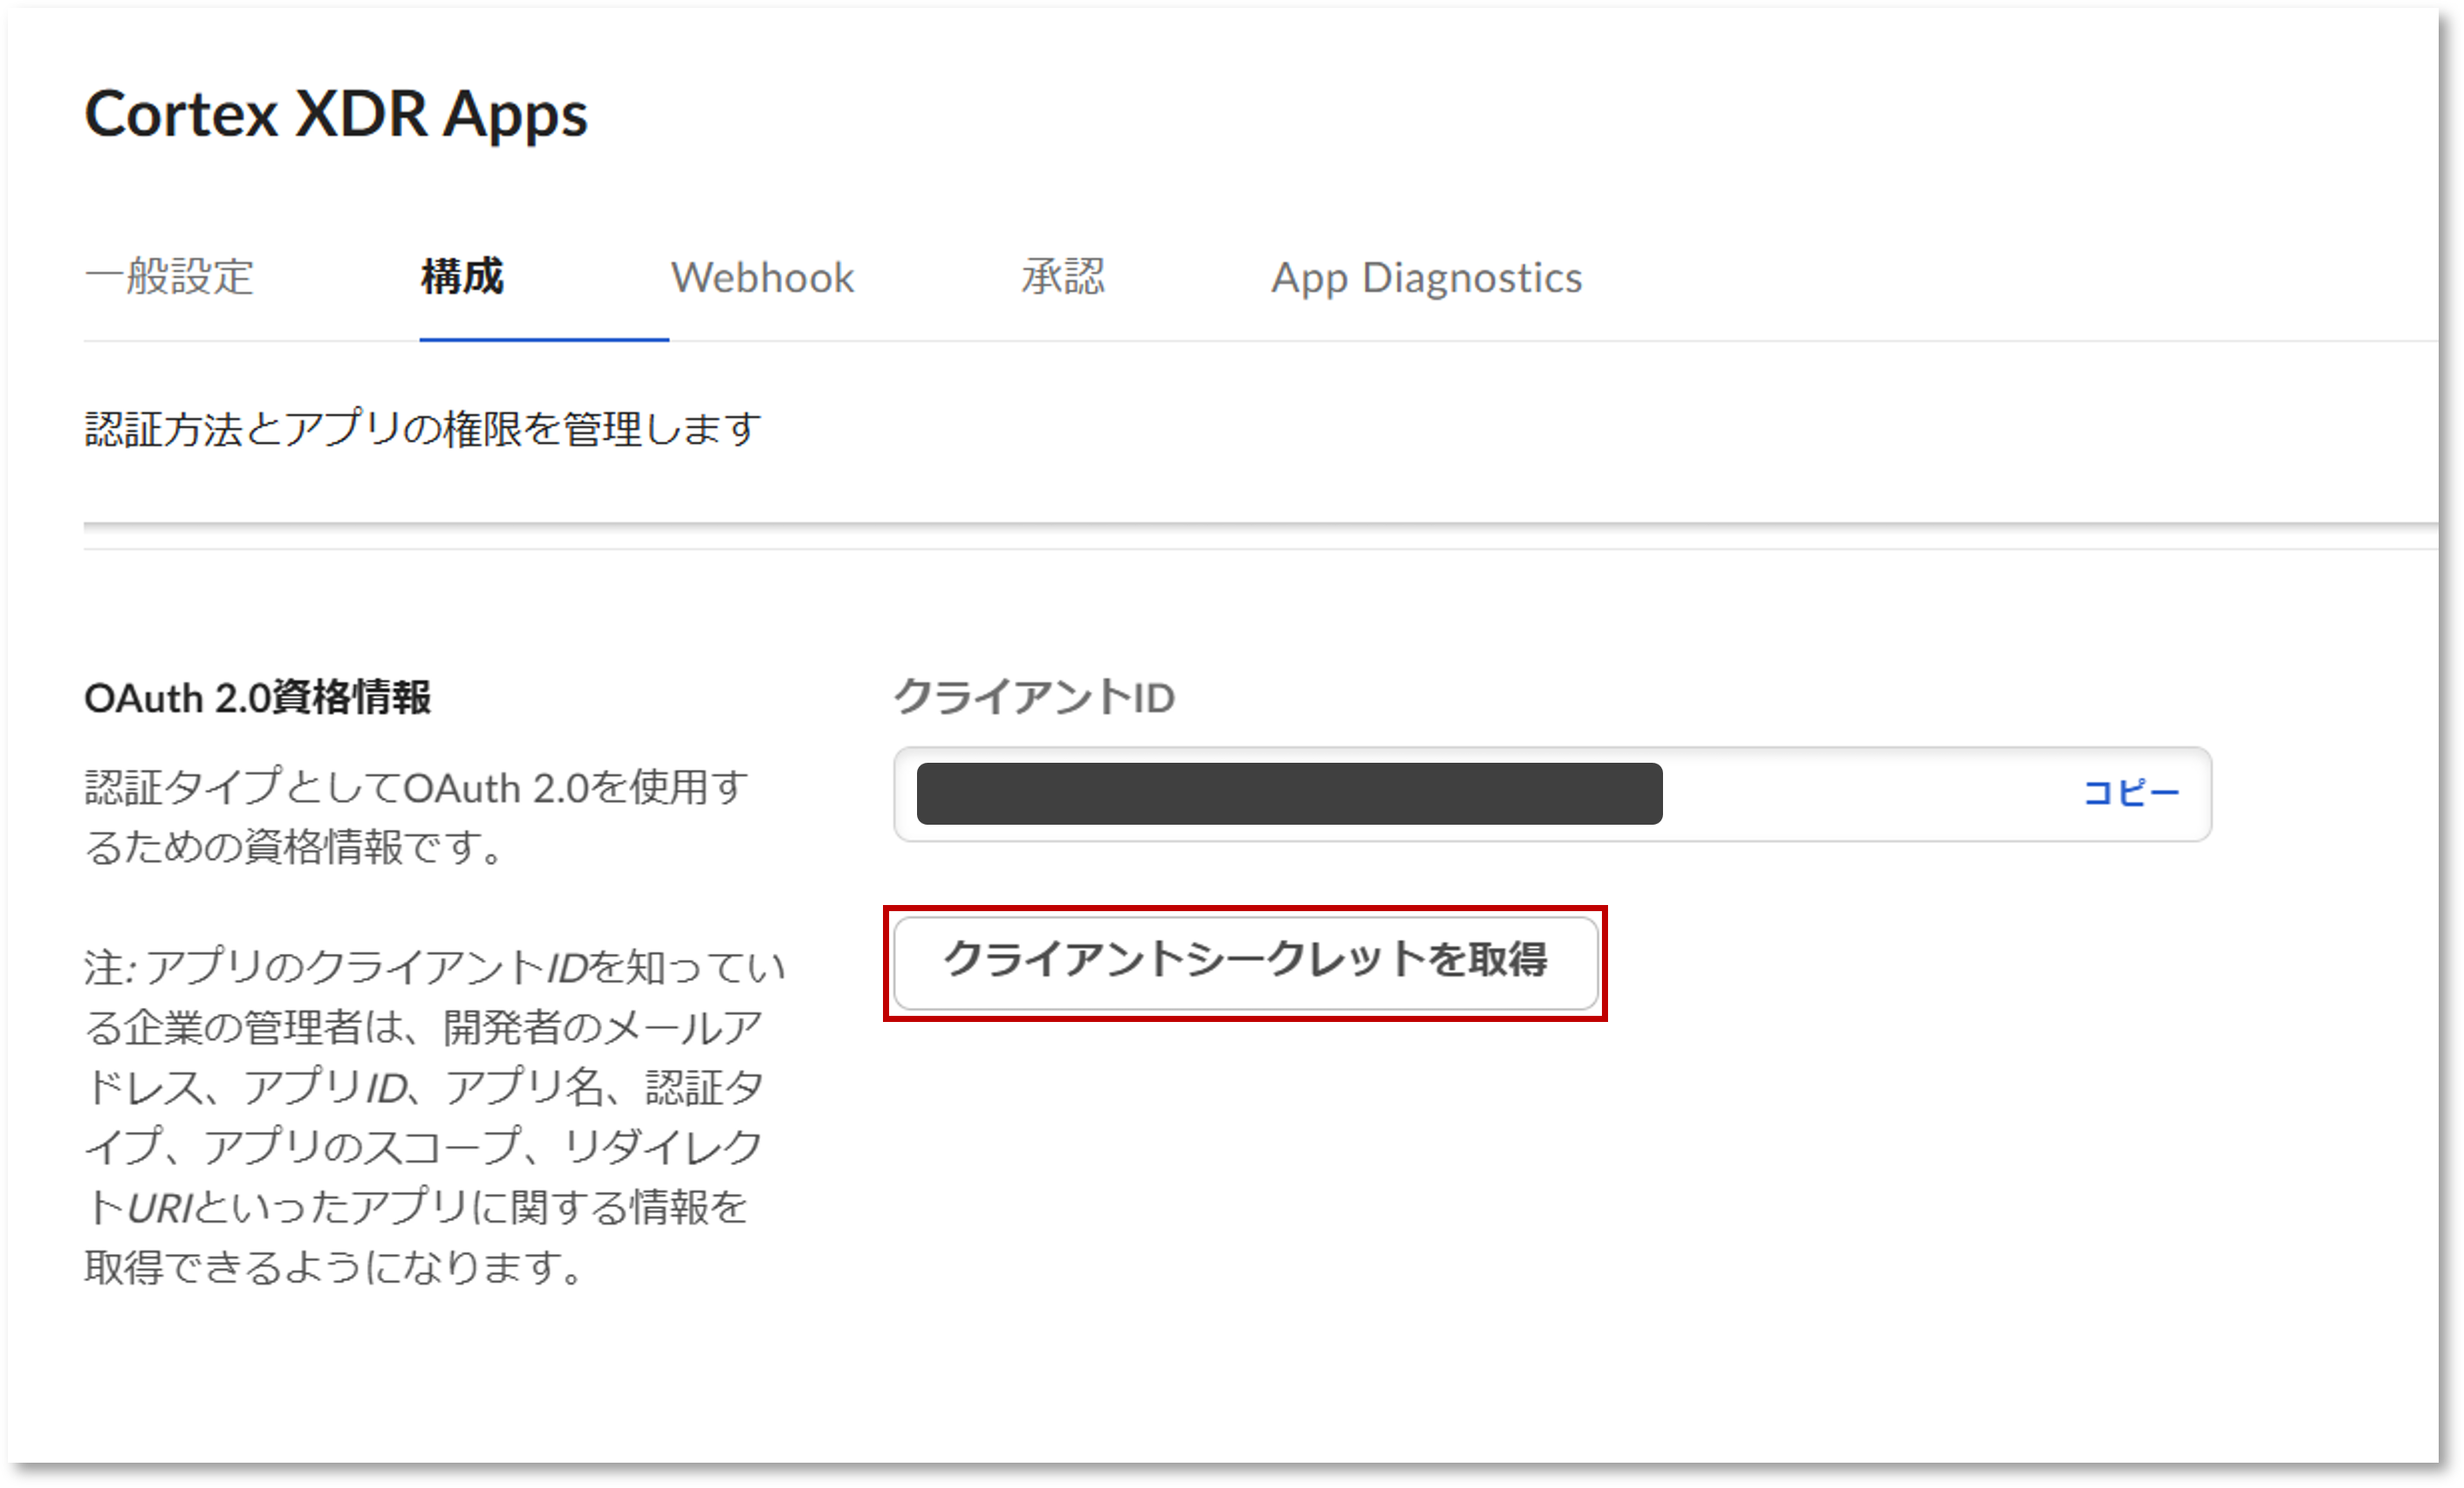The width and height of the screenshot is (2464, 1488).
Task: Click the OAuth 2.0資格情報 heading
Action: pyautogui.click(x=258, y=698)
